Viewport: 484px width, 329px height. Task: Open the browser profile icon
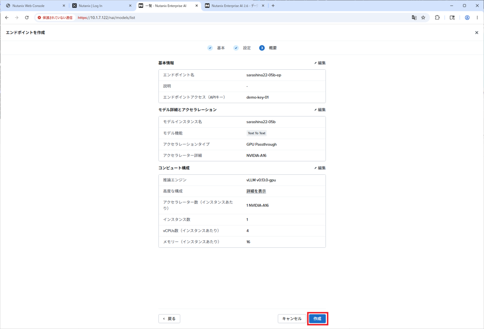467,18
